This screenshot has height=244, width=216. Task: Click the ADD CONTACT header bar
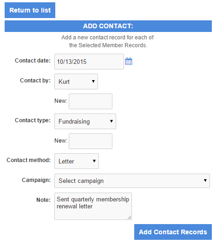click(x=108, y=26)
